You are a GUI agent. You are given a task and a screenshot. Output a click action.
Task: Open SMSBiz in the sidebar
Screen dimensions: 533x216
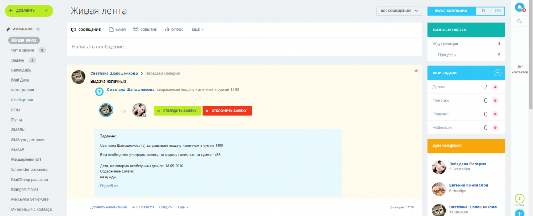(18, 130)
